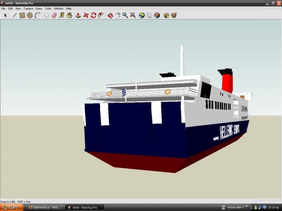This screenshot has width=282, height=211.
Task: Open the Camera menu
Action: coord(28,8)
